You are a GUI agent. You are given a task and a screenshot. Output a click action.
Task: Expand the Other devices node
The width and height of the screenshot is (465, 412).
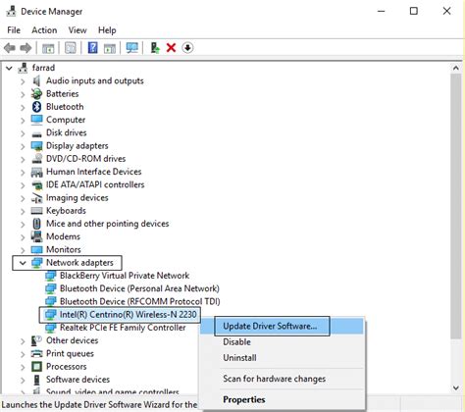click(x=23, y=341)
